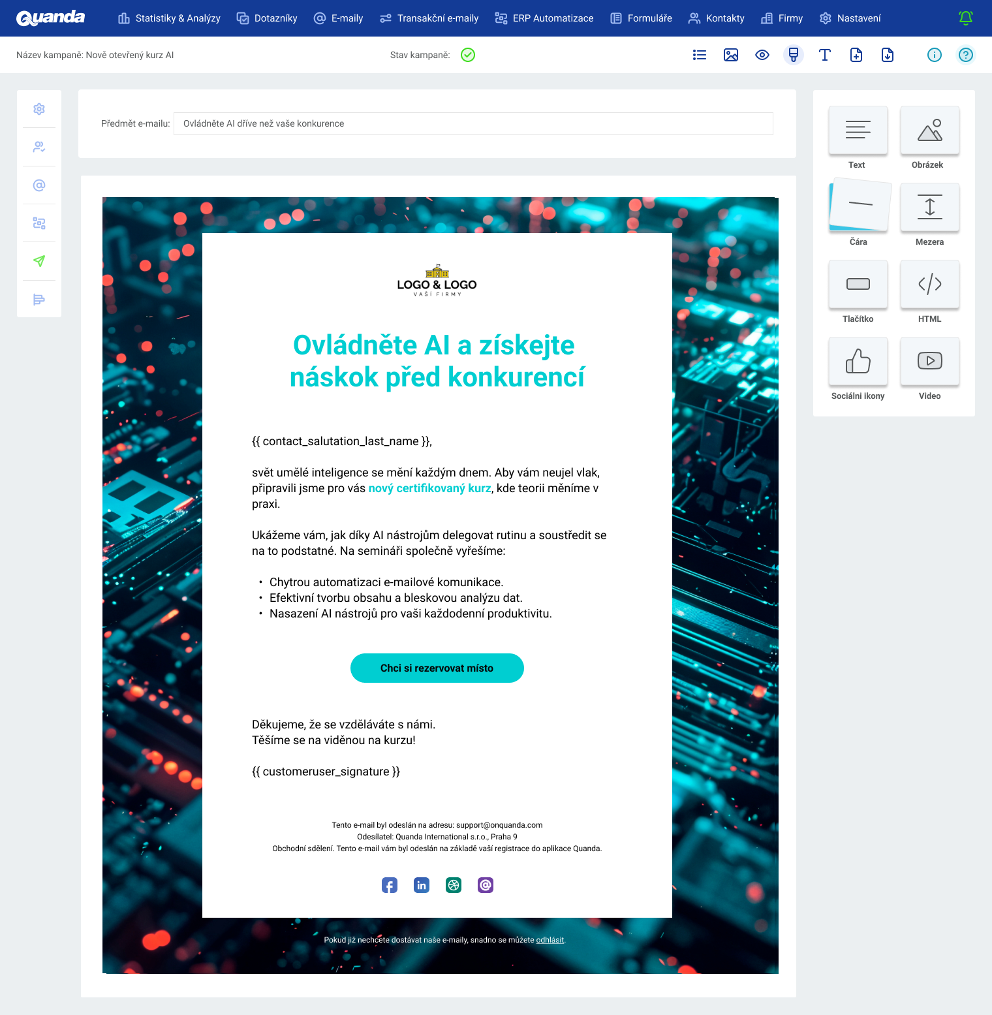Image resolution: width=992 pixels, height=1015 pixels.
Task: Open Nastavení in top navigation
Action: coord(850,18)
